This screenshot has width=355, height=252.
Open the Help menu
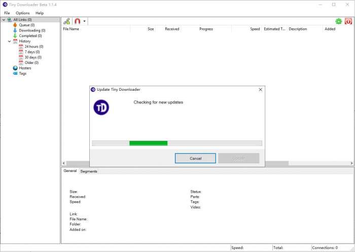(40, 13)
